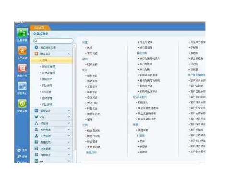The width and height of the screenshot is (228, 178).
Task: Open the green 业务导航 sidebar icon
Action: tap(22, 33)
